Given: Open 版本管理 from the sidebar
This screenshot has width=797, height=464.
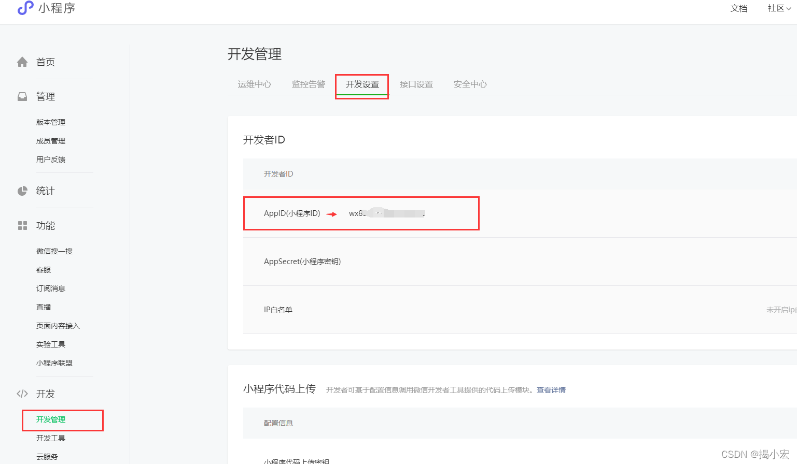Looking at the screenshot, I should [50, 122].
